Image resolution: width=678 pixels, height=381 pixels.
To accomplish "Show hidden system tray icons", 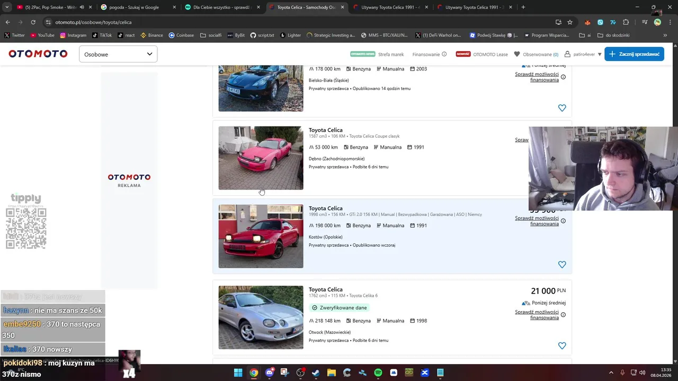I will tap(611, 373).
